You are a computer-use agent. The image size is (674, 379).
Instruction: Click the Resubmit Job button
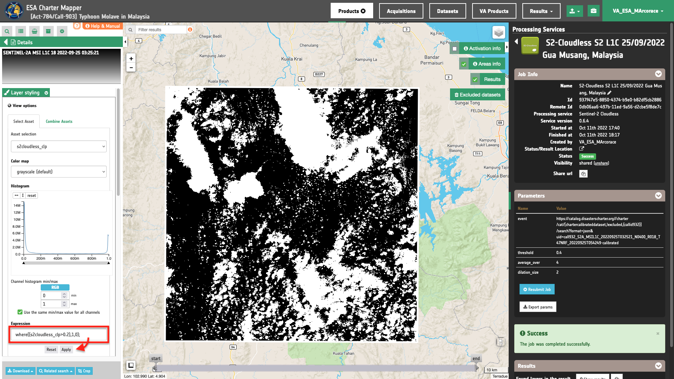(x=537, y=290)
